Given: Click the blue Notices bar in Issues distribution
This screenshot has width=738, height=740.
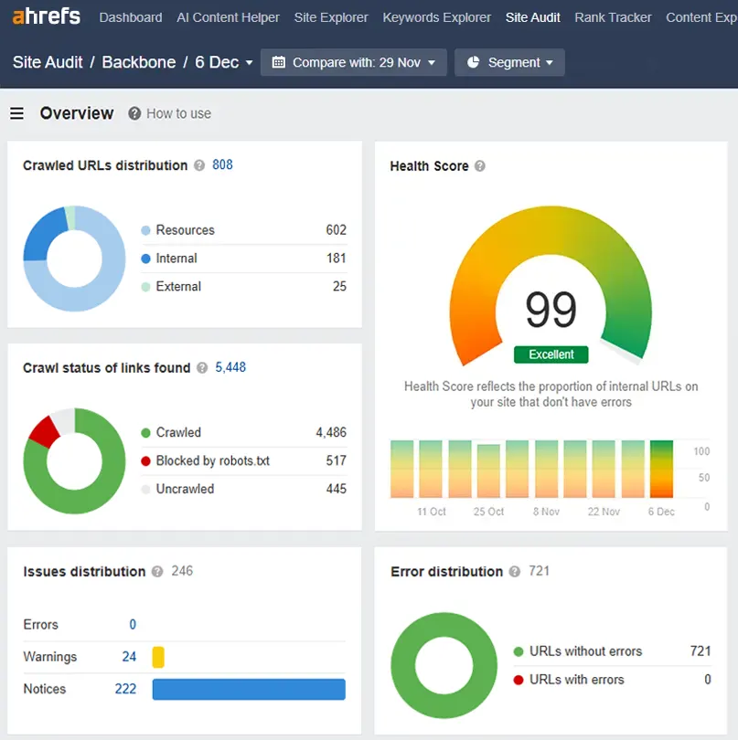Looking at the screenshot, I should (249, 689).
